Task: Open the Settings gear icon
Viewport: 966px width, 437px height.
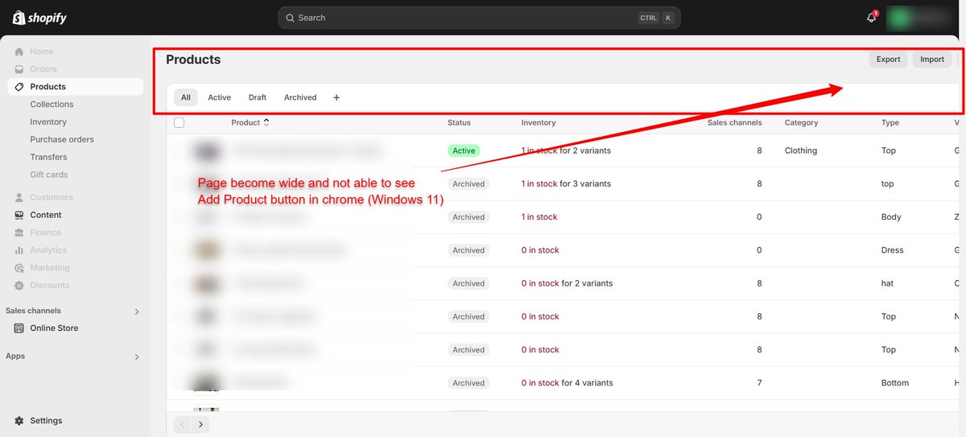Action: click(19, 421)
